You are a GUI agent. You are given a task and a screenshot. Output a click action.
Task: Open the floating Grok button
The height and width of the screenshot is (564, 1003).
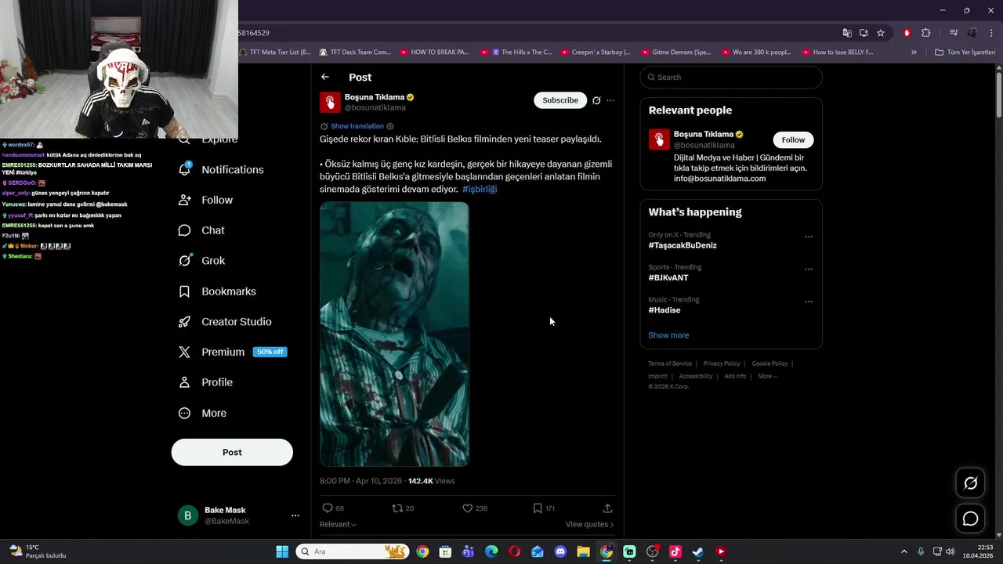pos(970,483)
